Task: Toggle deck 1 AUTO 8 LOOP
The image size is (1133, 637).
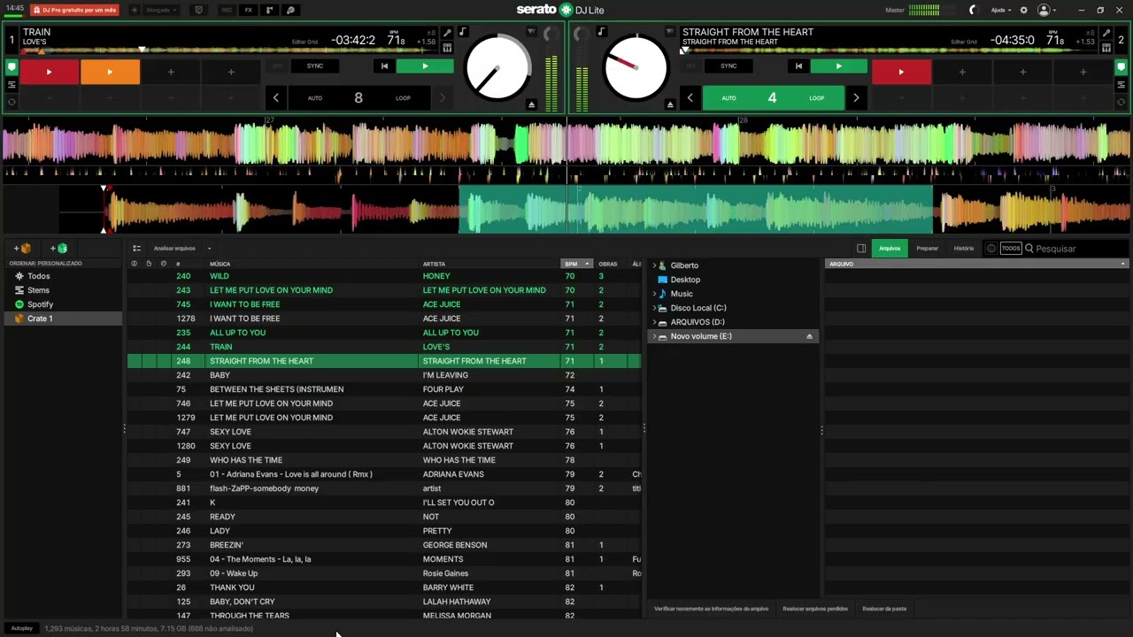Action: click(x=358, y=98)
